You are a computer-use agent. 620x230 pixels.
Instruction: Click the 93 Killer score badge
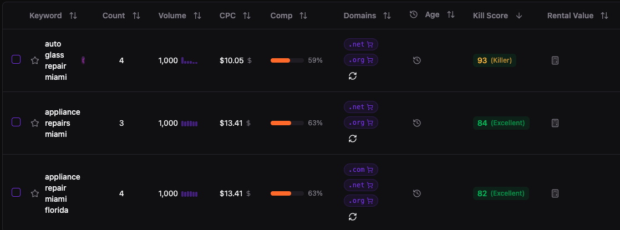(x=494, y=60)
